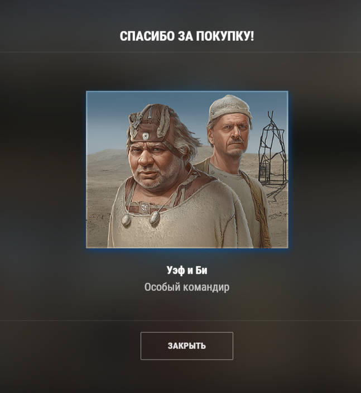Click the left metal bell pendant
The width and height of the screenshot is (361, 393).
[x=126, y=220]
